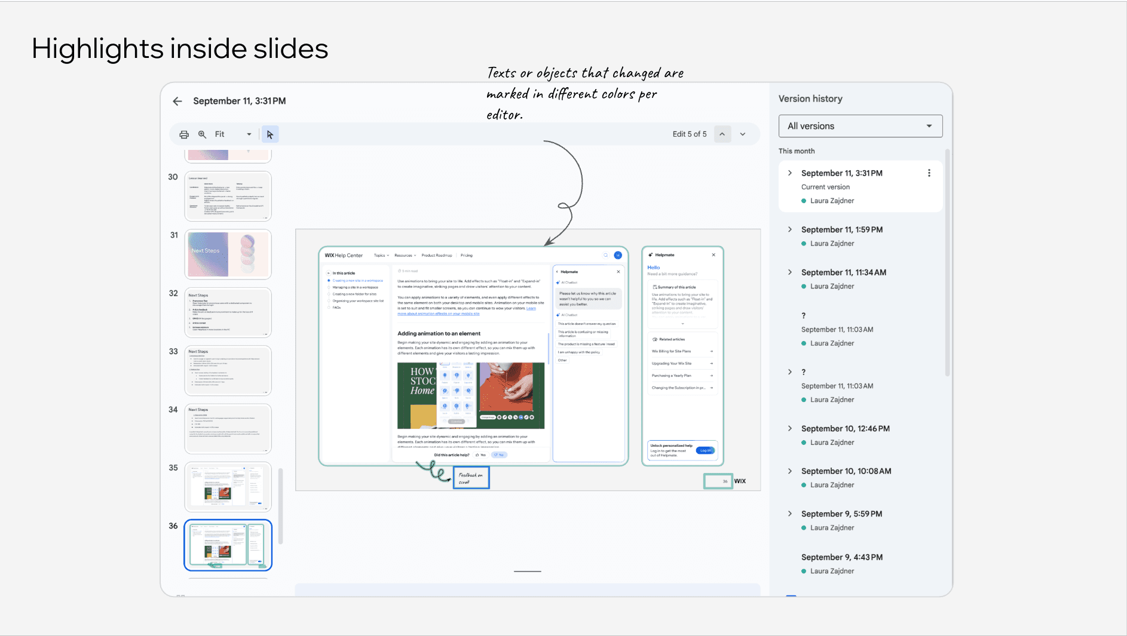Open slide 30 thumbnail
The height and width of the screenshot is (636, 1127).
tap(228, 196)
